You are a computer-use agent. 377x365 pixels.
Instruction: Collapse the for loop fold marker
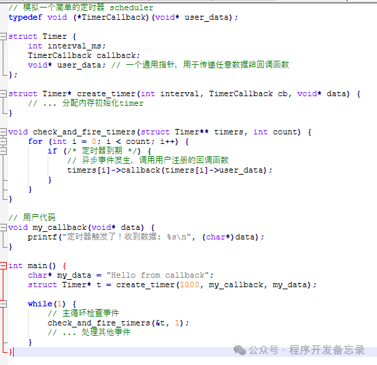pyautogui.click(x=3, y=141)
